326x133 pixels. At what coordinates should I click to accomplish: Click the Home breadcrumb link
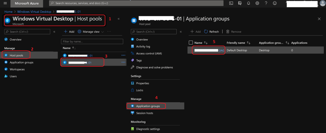tap(8, 12)
